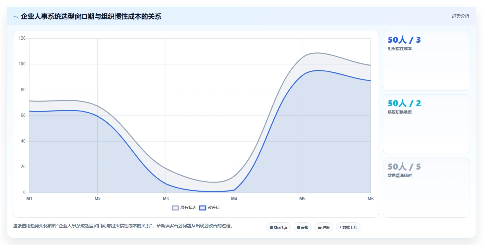Select the 数据卡片 tag chip
The image size is (483, 245).
tap(348, 227)
